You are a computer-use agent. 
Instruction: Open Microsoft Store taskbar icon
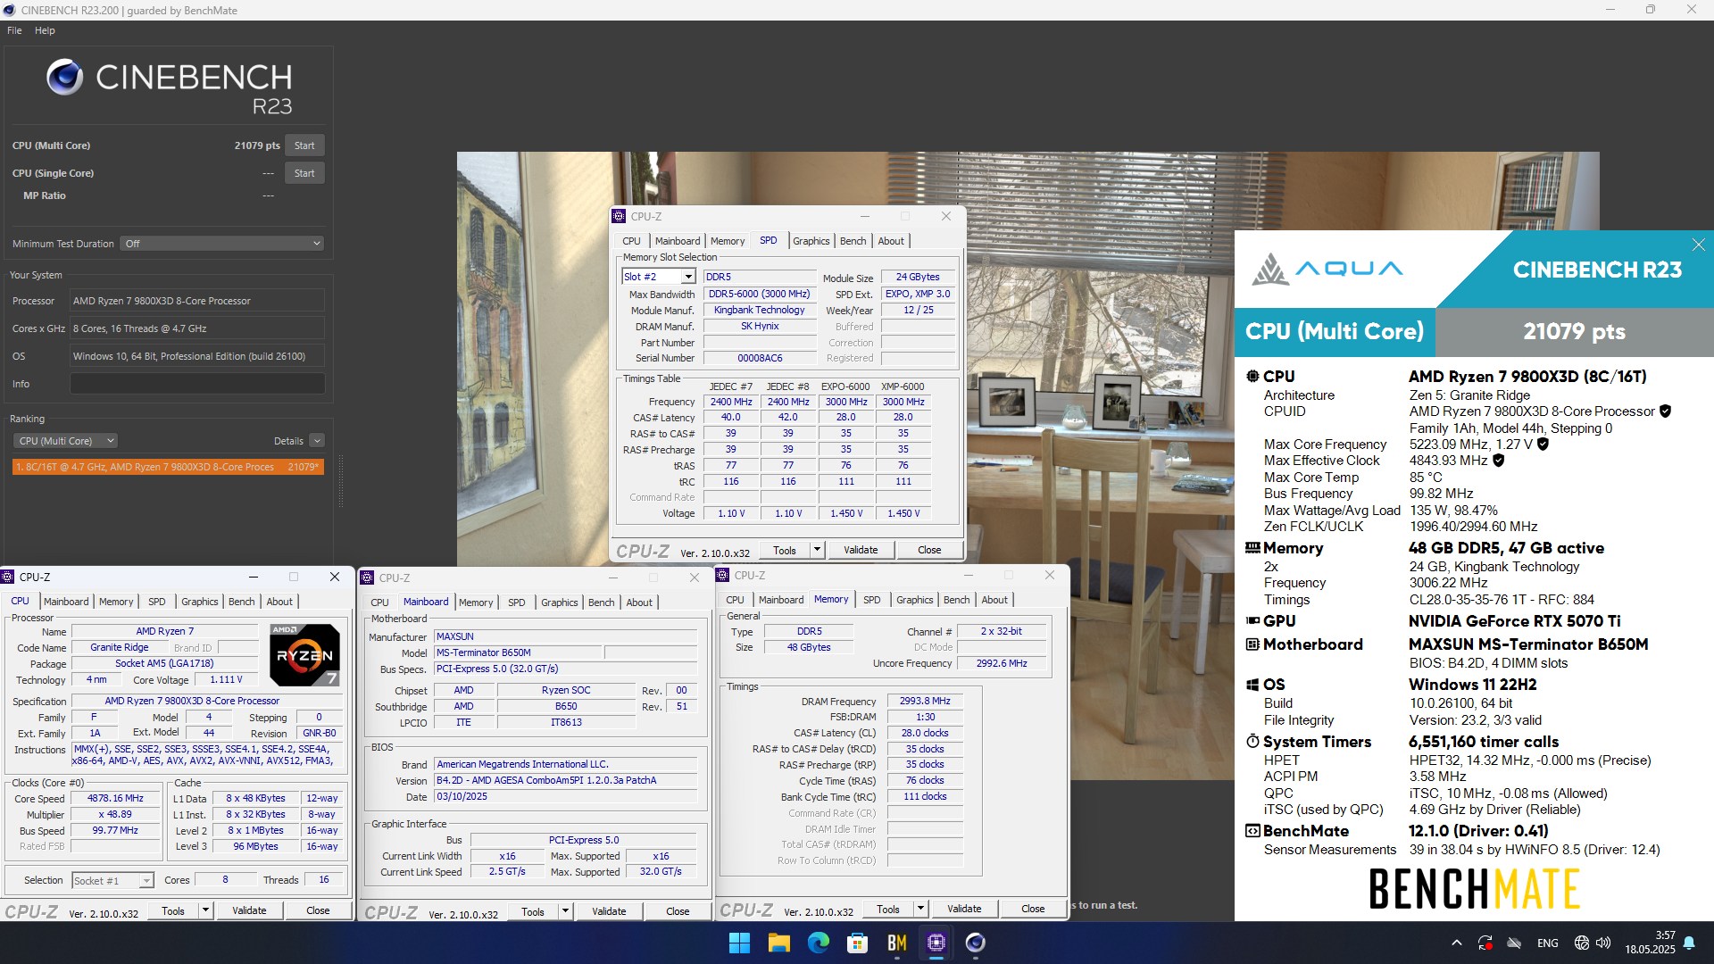857,943
